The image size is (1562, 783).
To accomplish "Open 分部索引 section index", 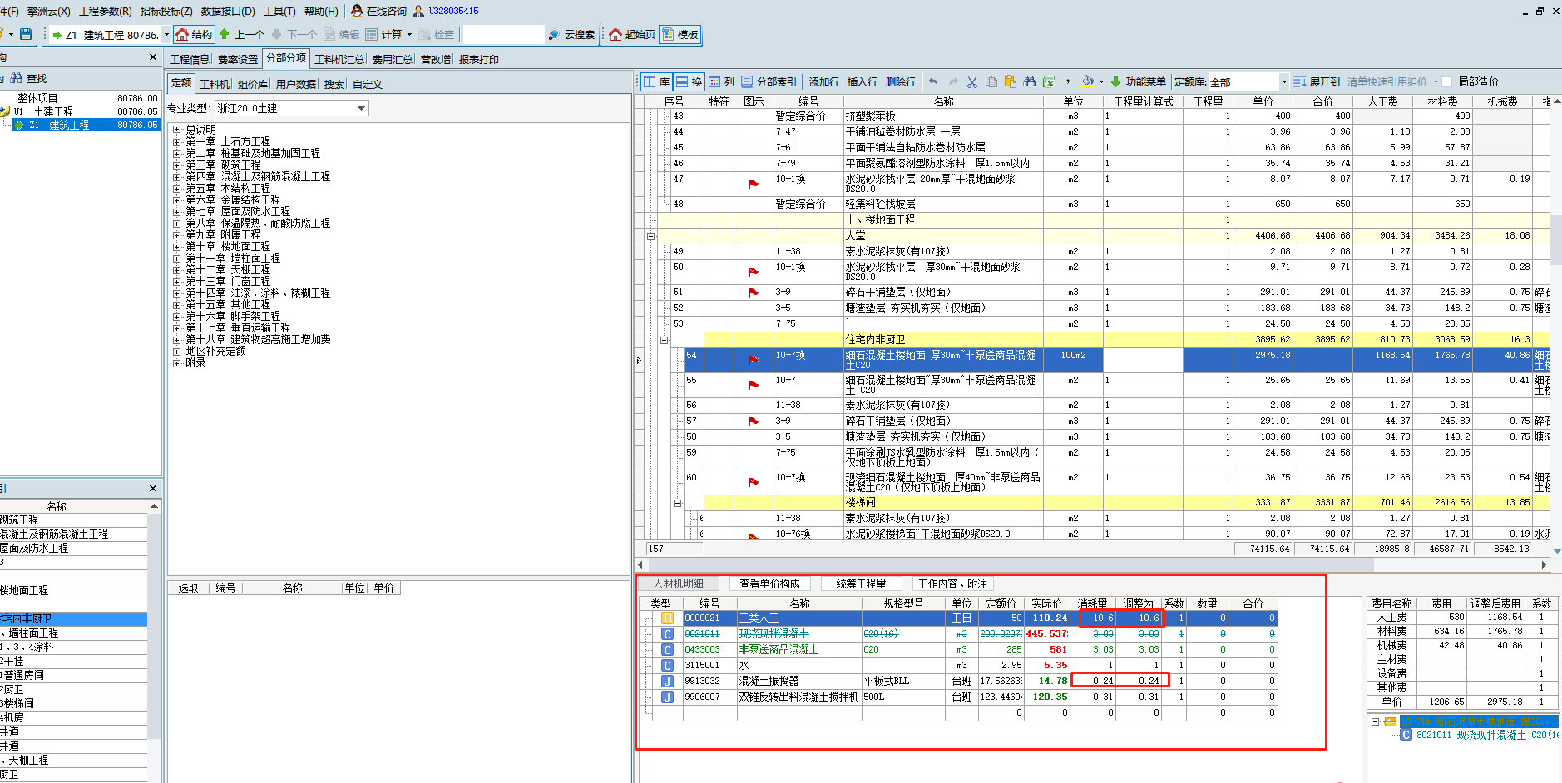I will click(769, 81).
